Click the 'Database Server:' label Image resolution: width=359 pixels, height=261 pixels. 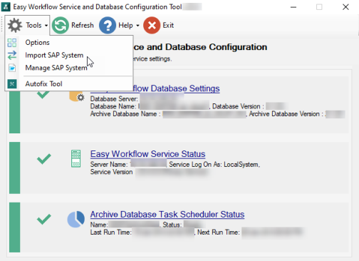click(114, 99)
